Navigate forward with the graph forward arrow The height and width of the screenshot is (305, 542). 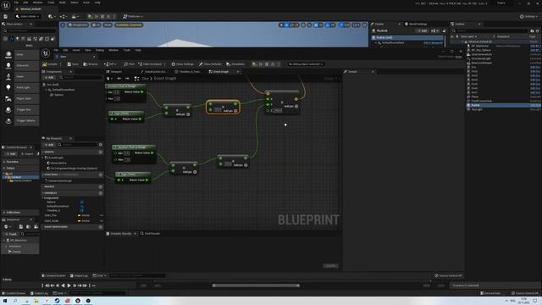pyautogui.click(x=127, y=79)
